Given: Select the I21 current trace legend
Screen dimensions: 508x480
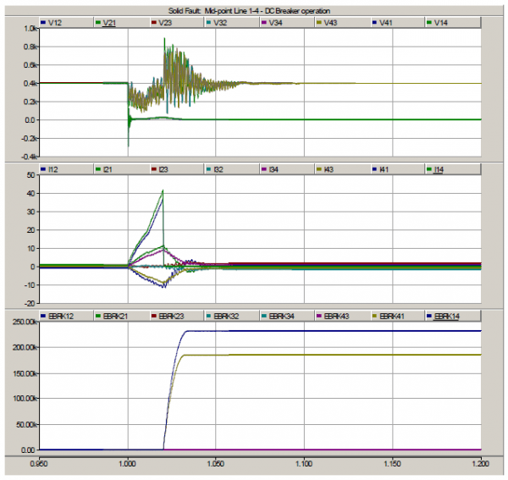Looking at the screenshot, I should tap(121, 169).
